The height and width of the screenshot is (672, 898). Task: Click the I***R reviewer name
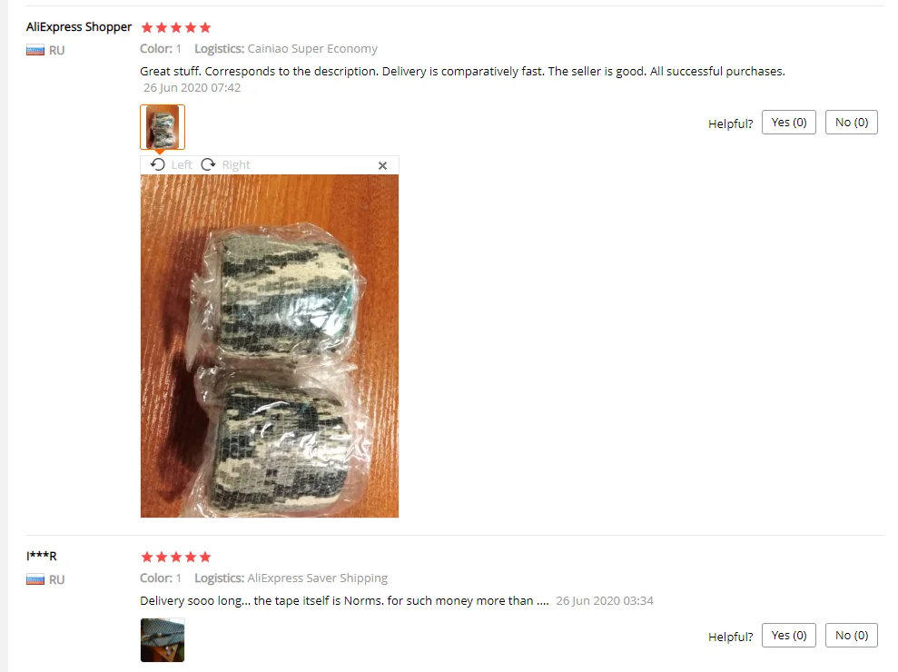[x=41, y=556]
